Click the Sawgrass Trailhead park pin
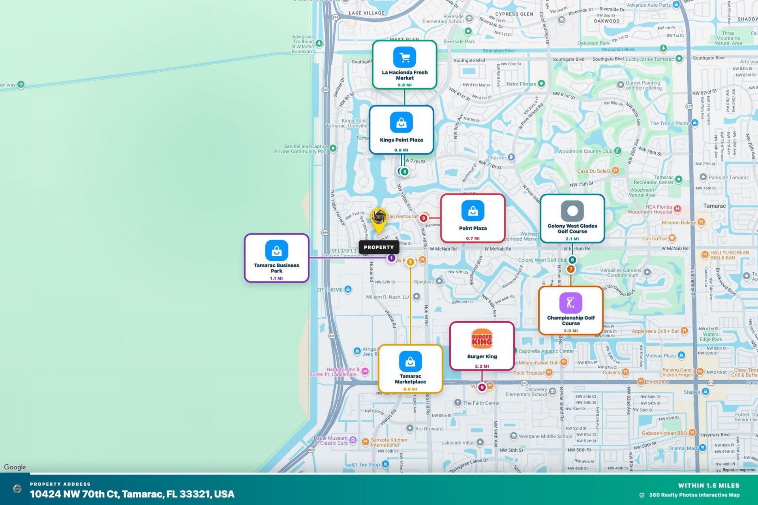Screen dimensions: 758x505 pyautogui.click(x=319, y=43)
